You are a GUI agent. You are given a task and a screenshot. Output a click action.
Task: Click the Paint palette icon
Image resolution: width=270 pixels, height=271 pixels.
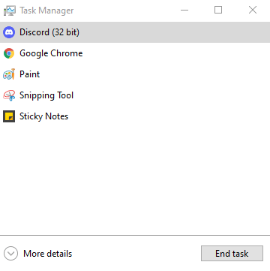pyautogui.click(x=9, y=74)
